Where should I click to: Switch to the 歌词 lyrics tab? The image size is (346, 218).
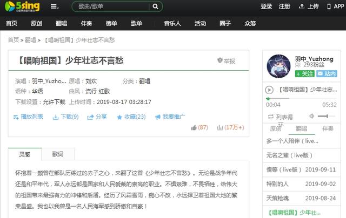point(57,154)
